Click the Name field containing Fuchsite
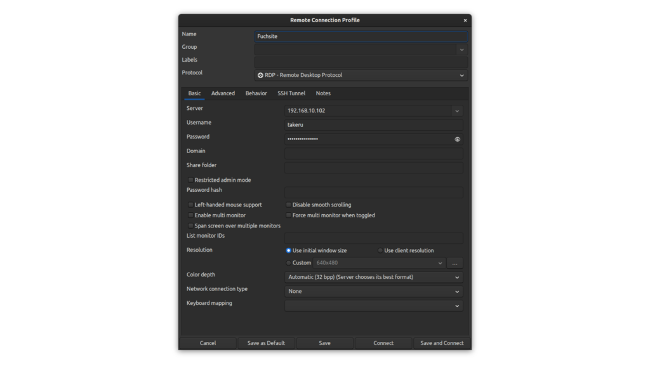The width and height of the screenshot is (650, 366). pos(361,36)
